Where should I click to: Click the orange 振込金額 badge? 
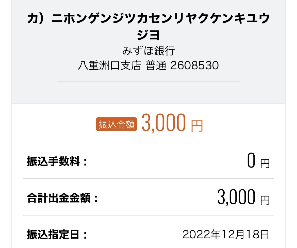(x=117, y=124)
